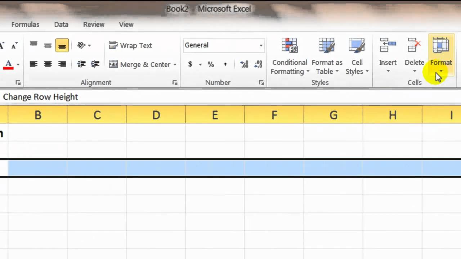Select column D header
Image resolution: width=461 pixels, height=259 pixels.
point(156,115)
